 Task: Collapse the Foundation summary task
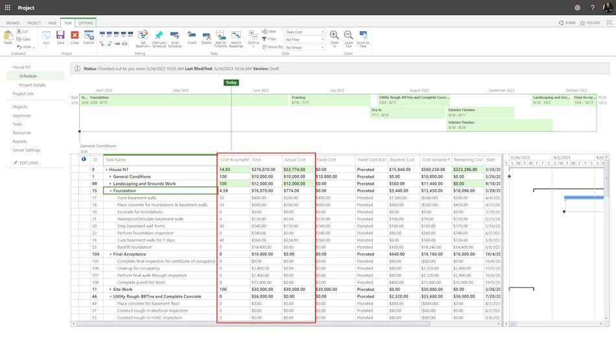[110, 191]
